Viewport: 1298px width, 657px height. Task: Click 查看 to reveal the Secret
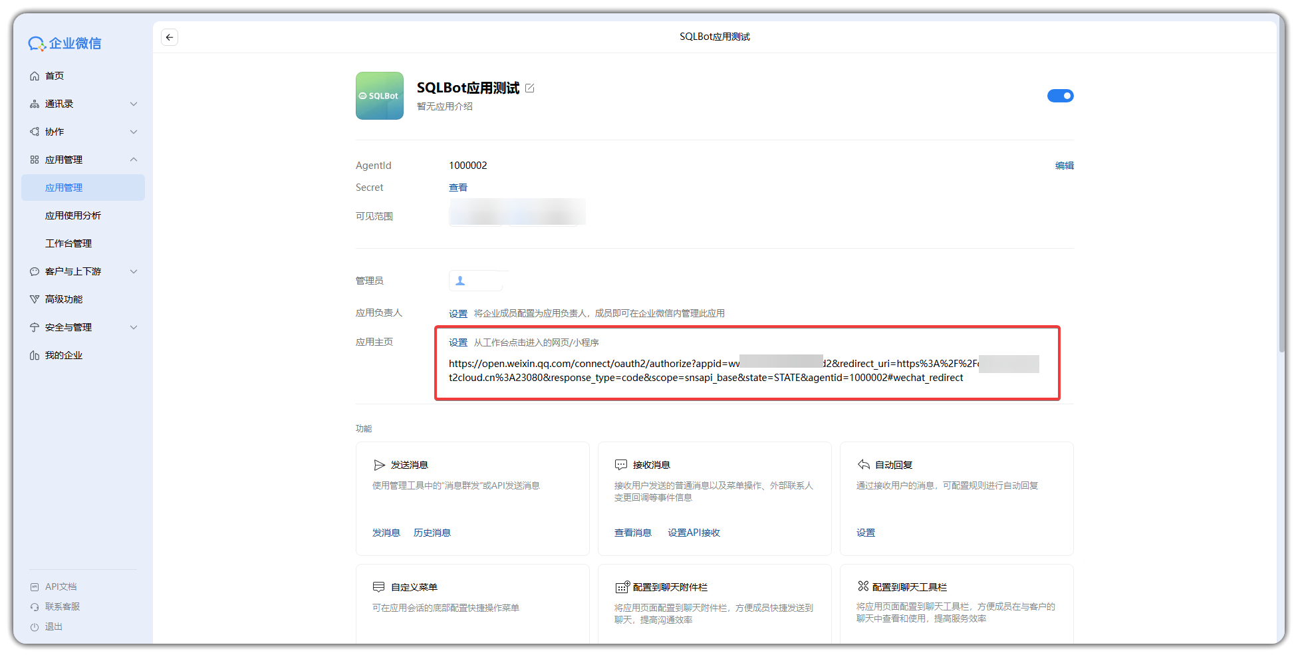click(458, 187)
